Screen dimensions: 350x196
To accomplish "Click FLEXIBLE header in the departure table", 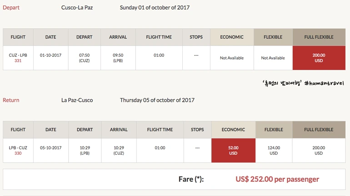I will (x=273, y=37).
